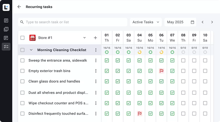Select the 01 Th day column header

[107, 38]
